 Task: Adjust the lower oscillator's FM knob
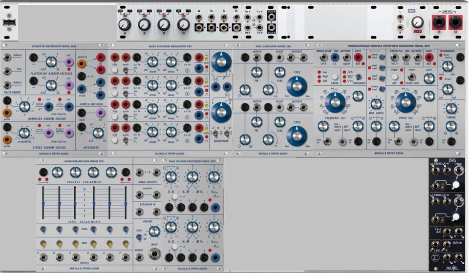(256, 122)
